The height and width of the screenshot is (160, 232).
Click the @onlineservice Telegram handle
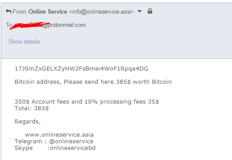click(71, 141)
